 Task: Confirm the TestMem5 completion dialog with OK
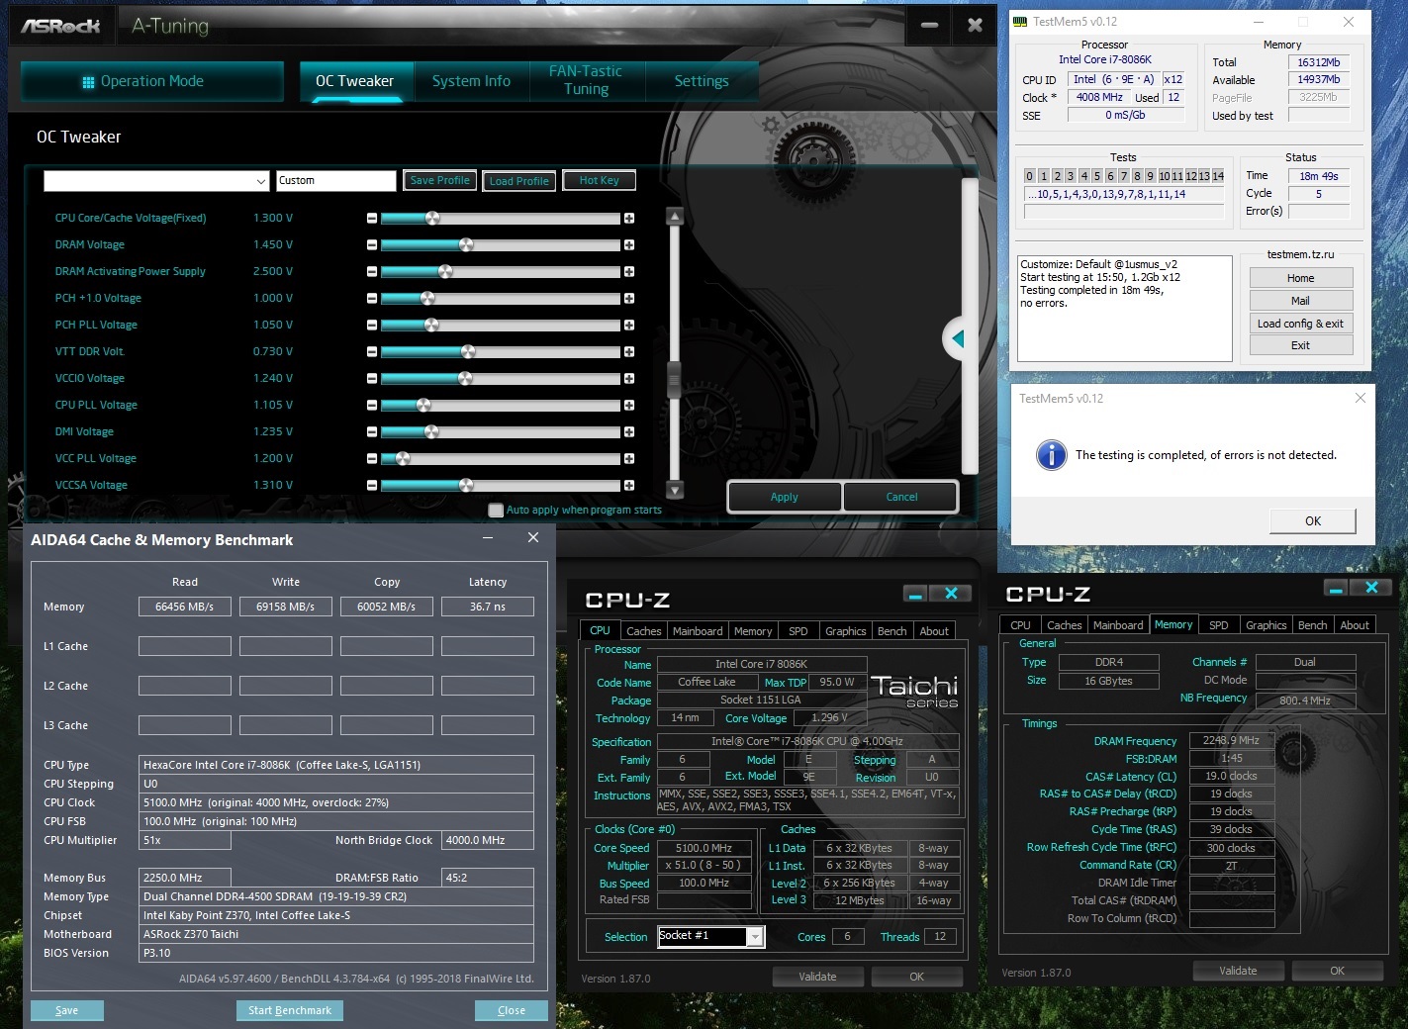[x=1313, y=520]
